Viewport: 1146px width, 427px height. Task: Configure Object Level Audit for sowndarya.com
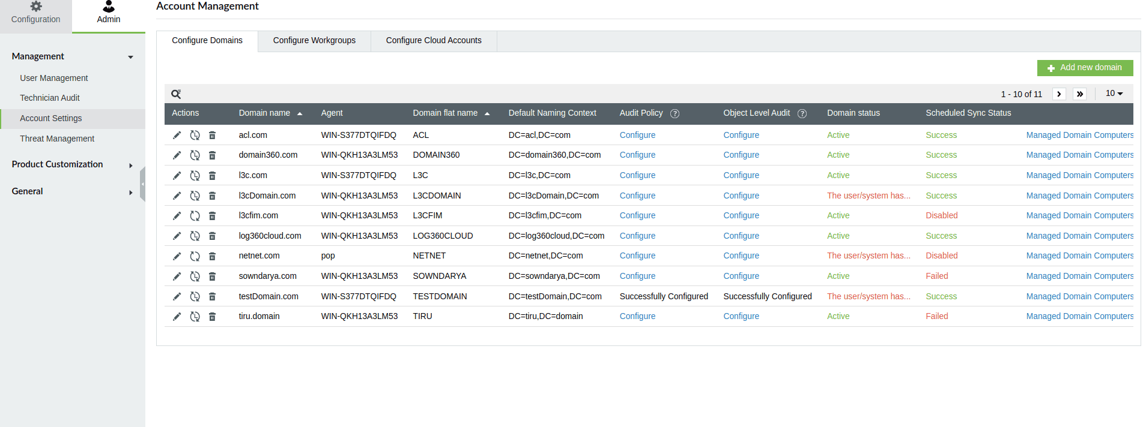click(741, 276)
